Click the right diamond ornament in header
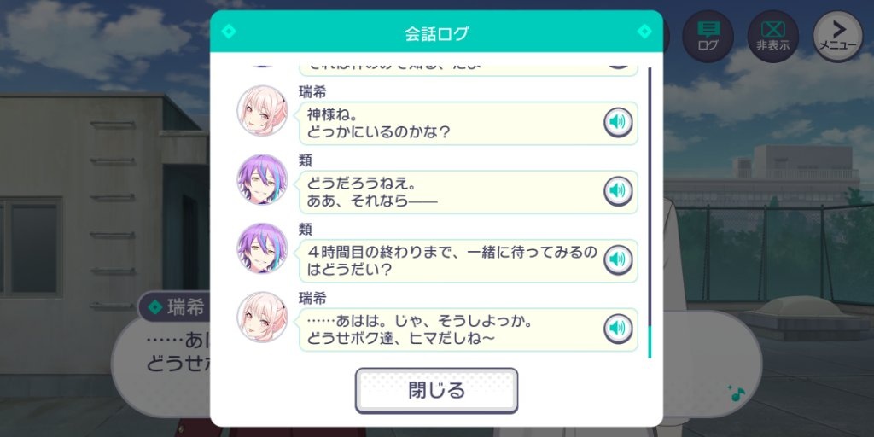Viewport: 874px width, 437px height. click(644, 32)
